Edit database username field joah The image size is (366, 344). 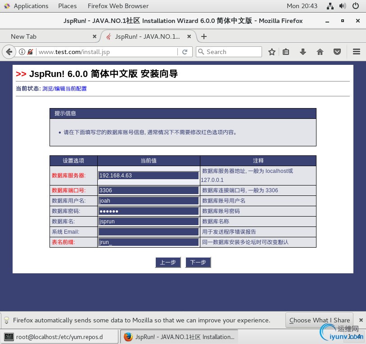point(149,201)
